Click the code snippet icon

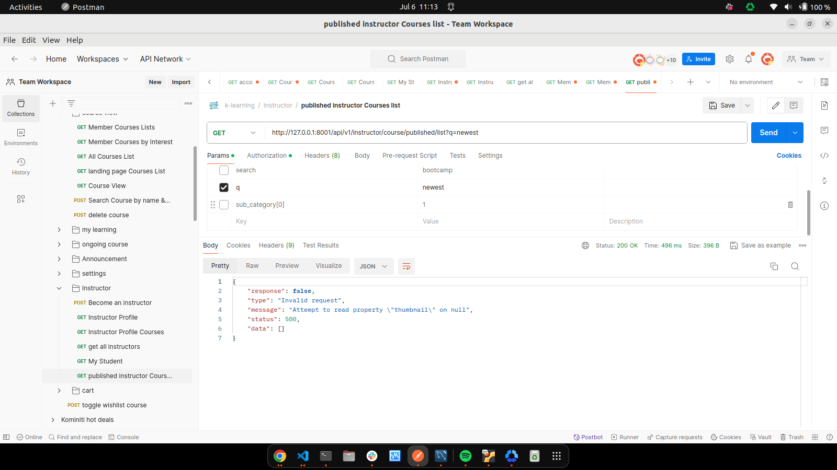pyautogui.click(x=824, y=156)
